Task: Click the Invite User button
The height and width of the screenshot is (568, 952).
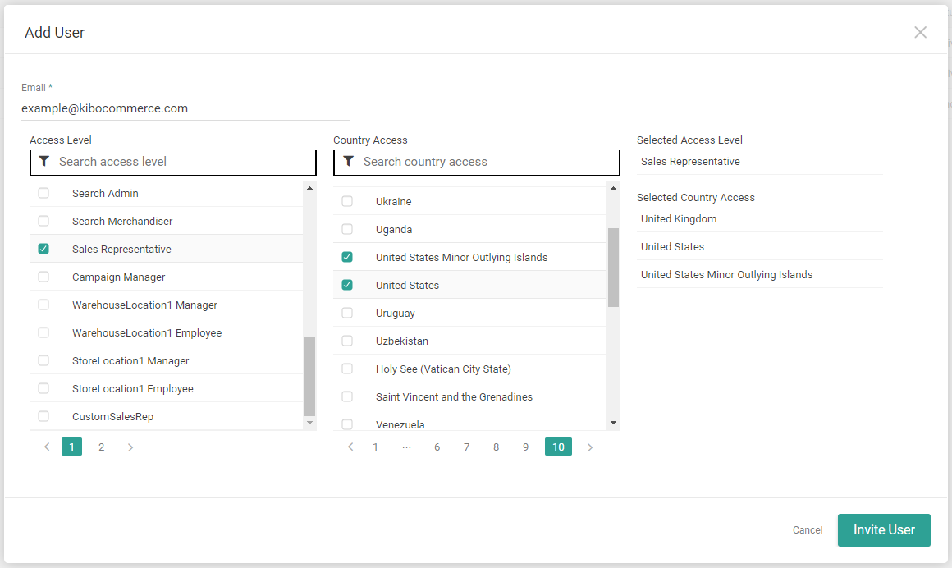Action: [884, 530]
